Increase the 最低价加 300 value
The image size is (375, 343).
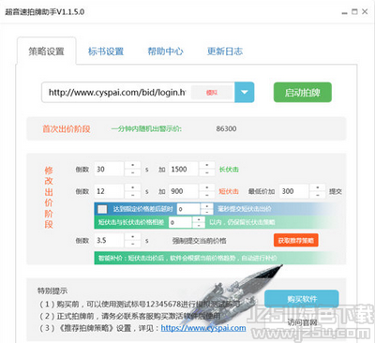pyautogui.click(x=318, y=187)
